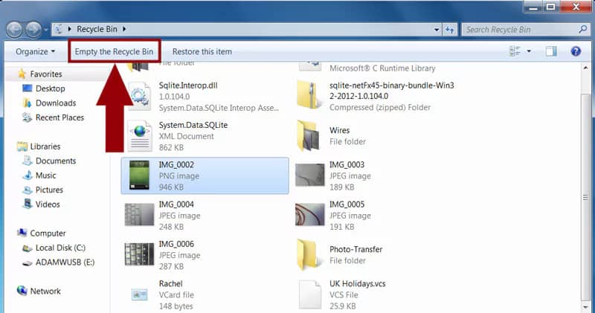Select the Wires folder icon

(x=309, y=136)
